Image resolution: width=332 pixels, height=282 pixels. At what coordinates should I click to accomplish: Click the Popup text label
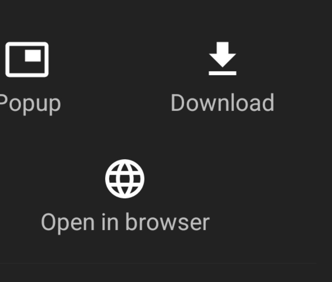click(30, 104)
